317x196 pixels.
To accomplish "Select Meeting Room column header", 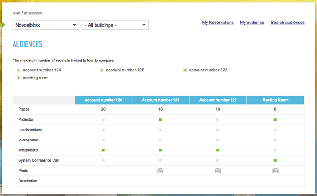I will pos(275,100).
